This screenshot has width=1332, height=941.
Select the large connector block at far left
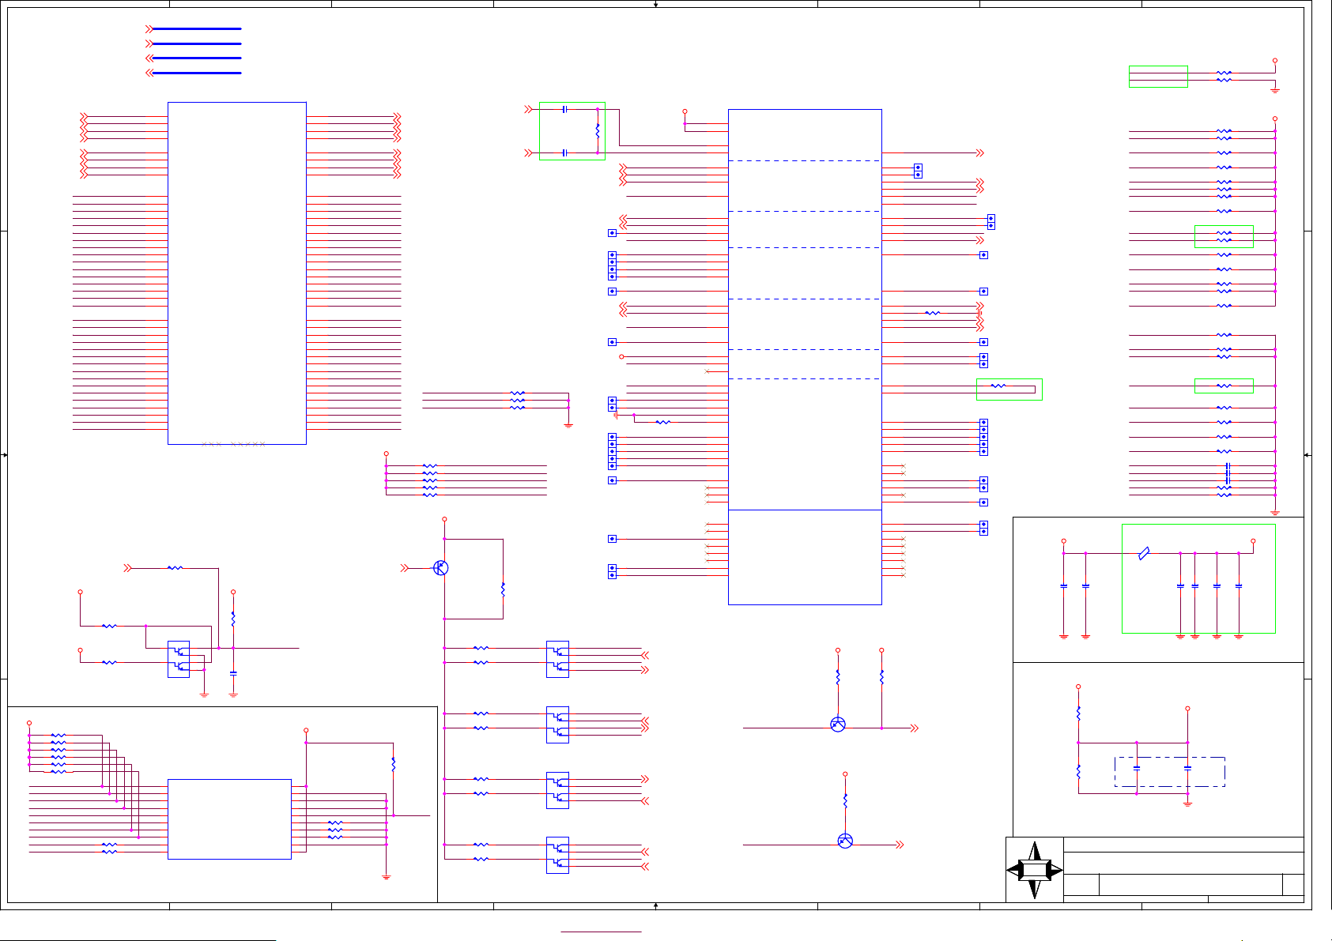(x=237, y=273)
